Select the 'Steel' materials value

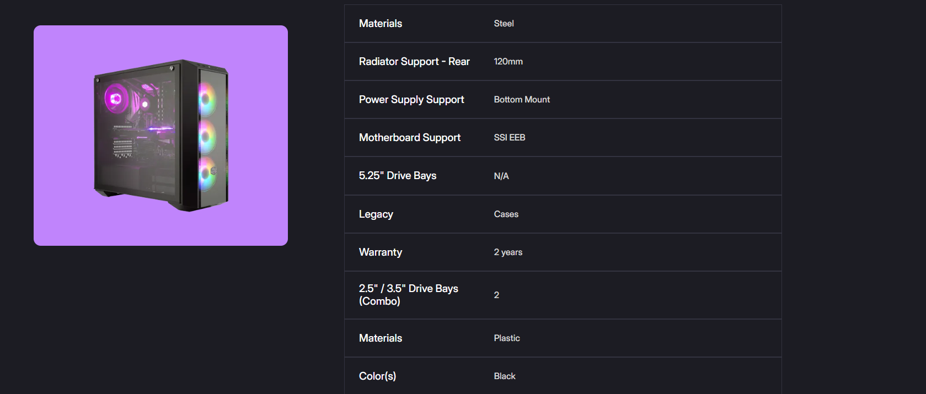504,24
